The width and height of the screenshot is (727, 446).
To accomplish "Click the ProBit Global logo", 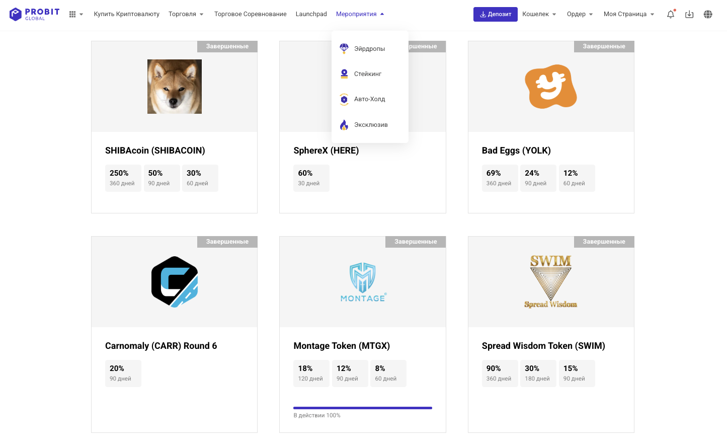I will pos(34,14).
